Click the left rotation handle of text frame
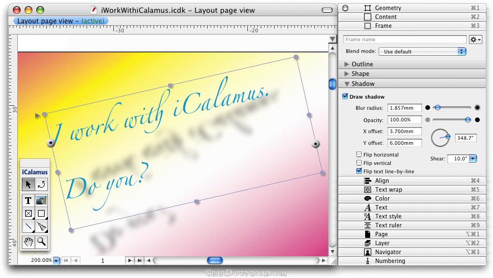 tap(51, 143)
